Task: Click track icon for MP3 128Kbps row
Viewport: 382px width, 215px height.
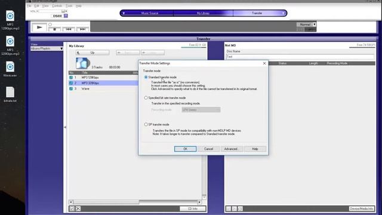Action: coord(71,78)
